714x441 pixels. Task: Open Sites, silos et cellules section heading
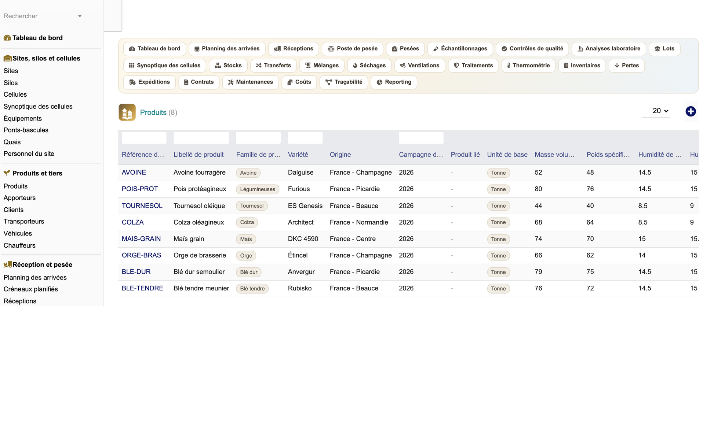pos(42,58)
